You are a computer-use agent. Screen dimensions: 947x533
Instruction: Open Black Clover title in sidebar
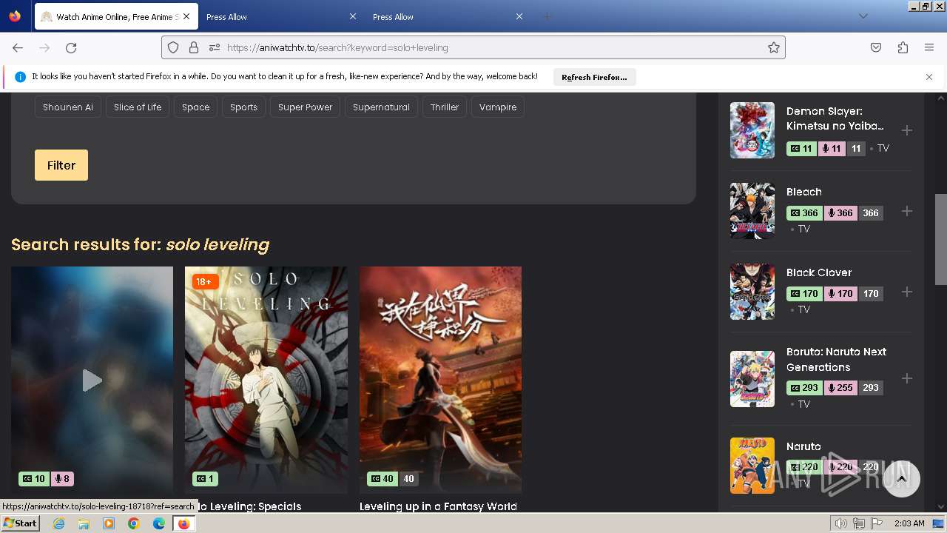pyautogui.click(x=819, y=272)
